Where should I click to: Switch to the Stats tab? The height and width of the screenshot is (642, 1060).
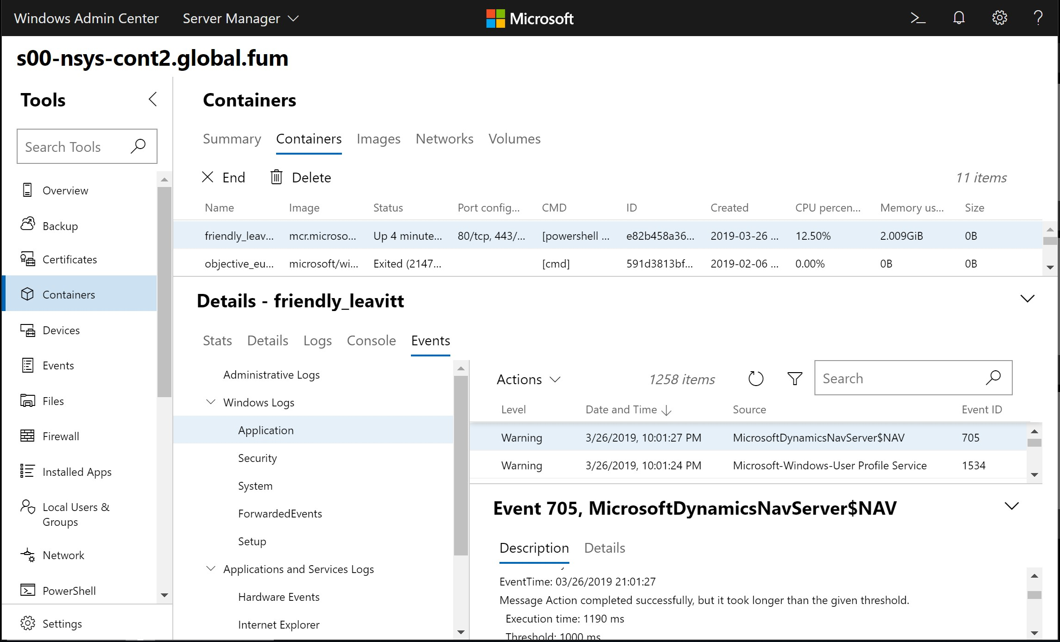(217, 341)
